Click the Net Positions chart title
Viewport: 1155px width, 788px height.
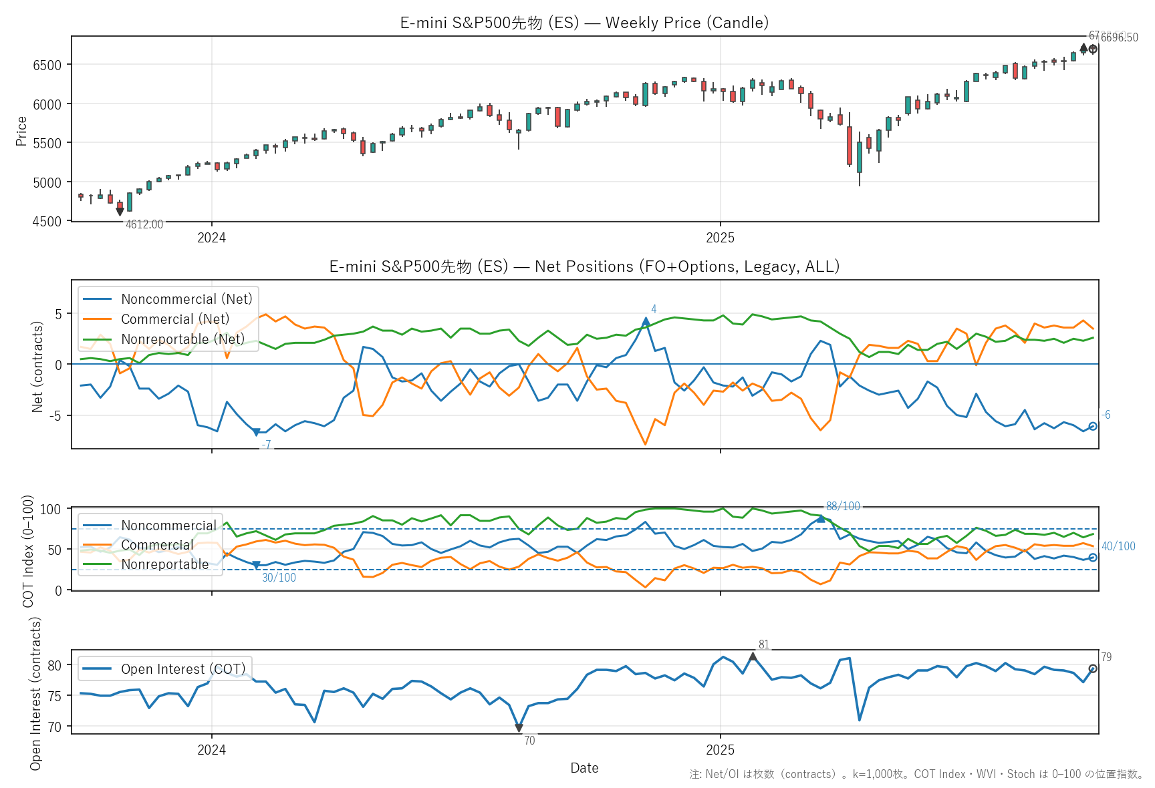click(584, 266)
